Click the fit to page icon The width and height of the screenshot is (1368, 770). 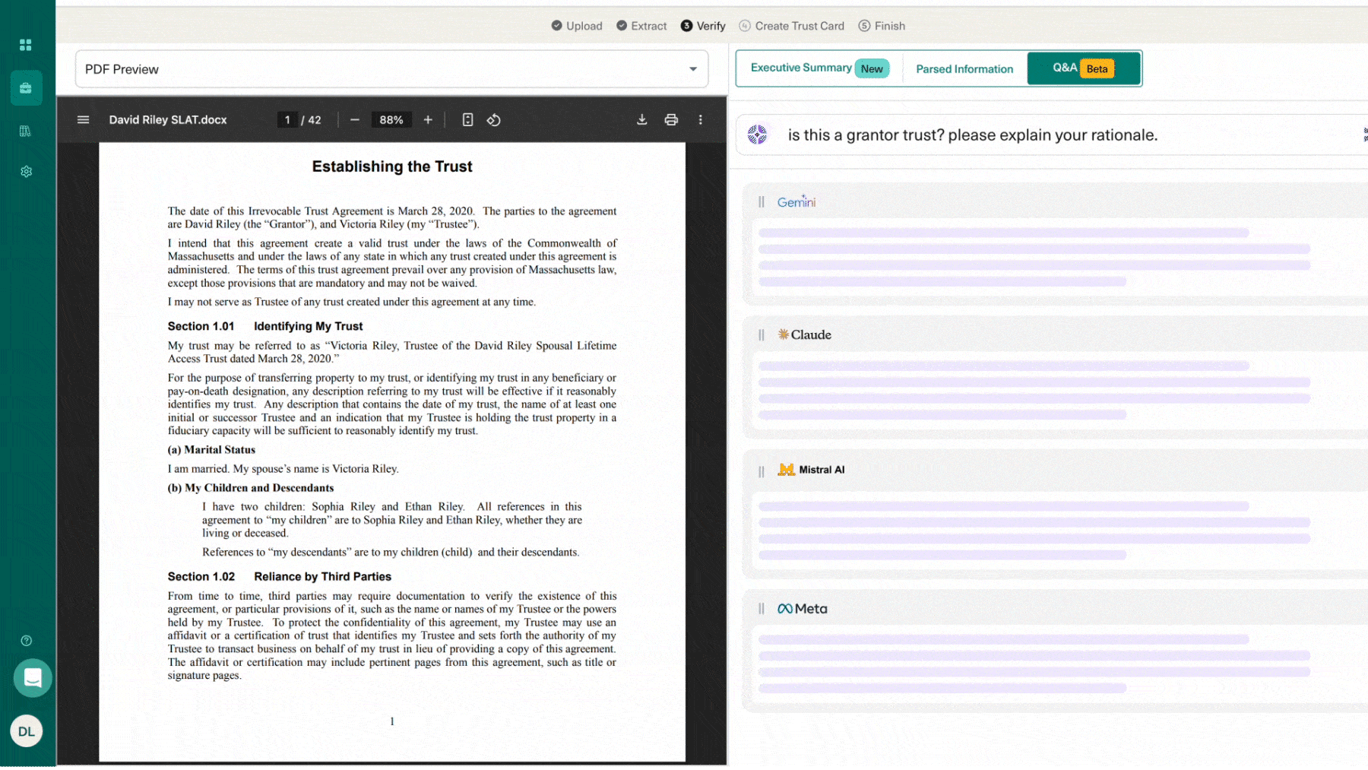[467, 120]
